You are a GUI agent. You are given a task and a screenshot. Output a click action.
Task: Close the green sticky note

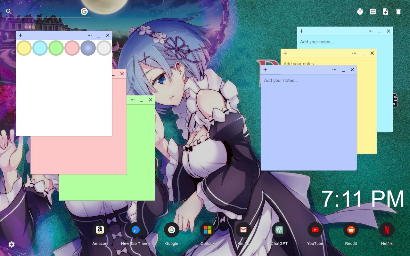click(x=151, y=100)
